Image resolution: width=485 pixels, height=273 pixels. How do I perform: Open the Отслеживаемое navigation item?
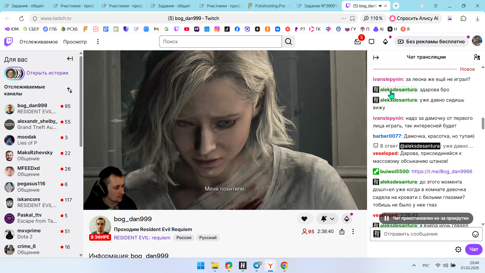[x=38, y=42]
